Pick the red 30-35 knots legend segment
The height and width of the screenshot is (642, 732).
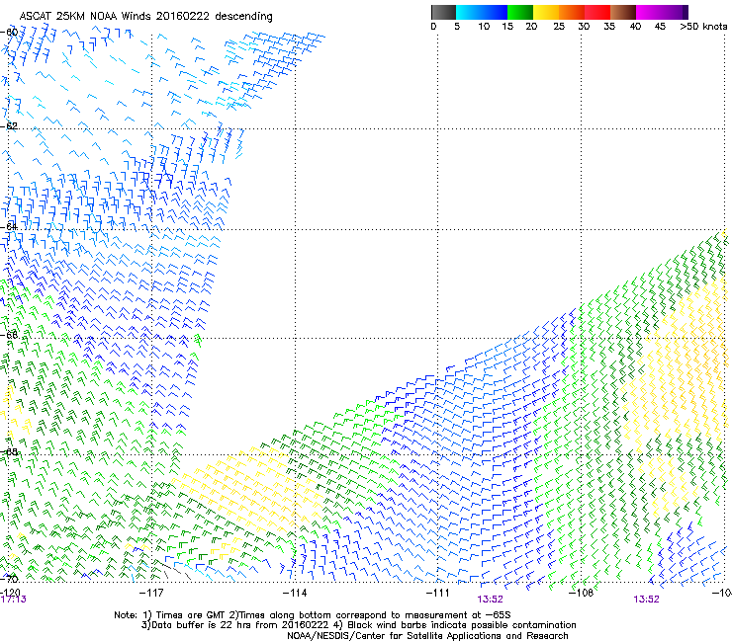tap(597, 12)
